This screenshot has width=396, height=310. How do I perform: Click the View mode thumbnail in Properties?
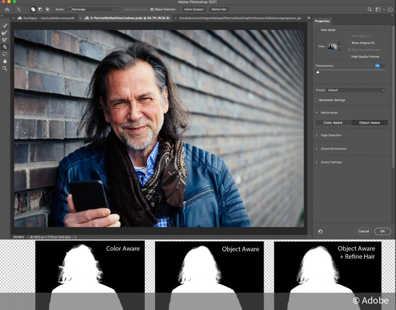(x=331, y=46)
